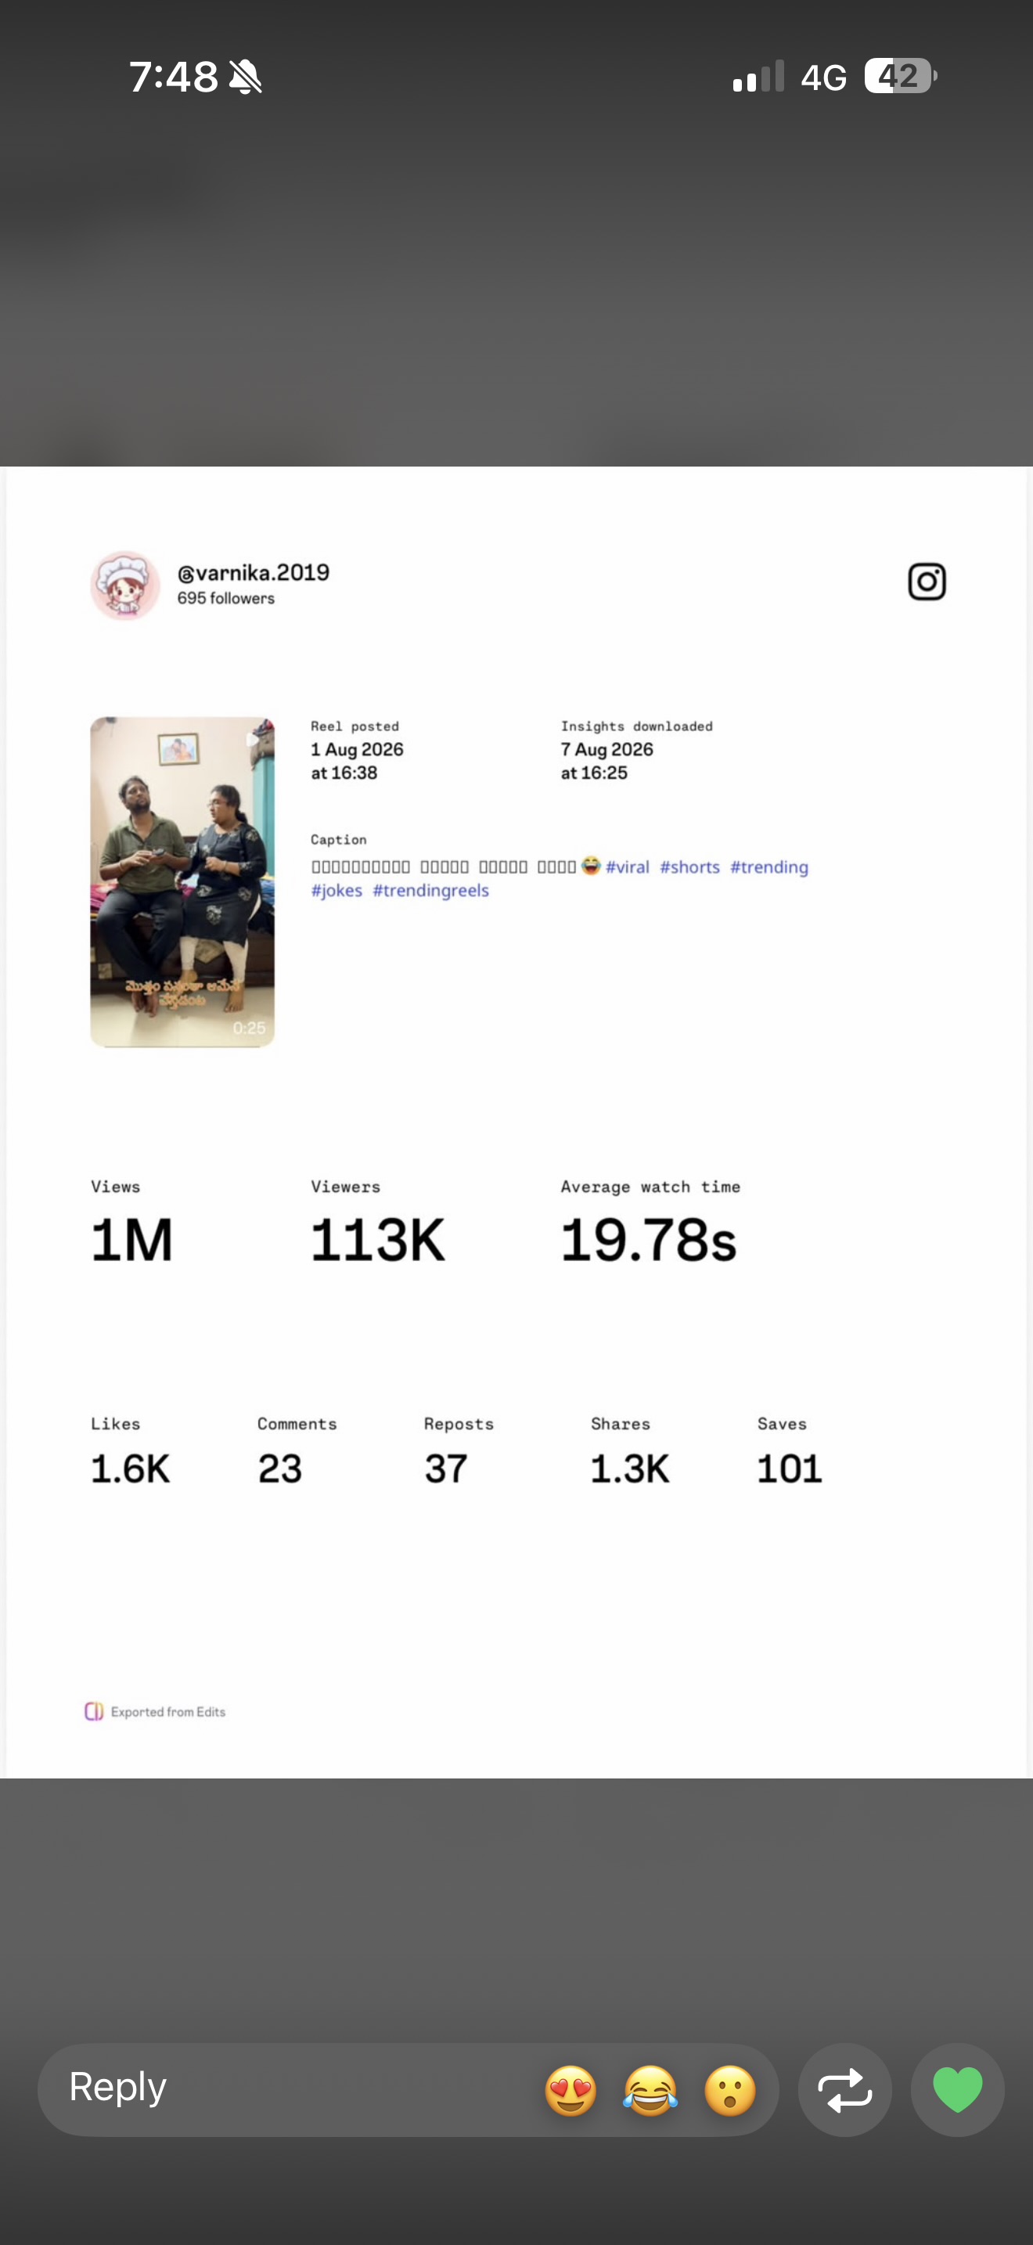This screenshot has height=2245, width=1033.
Task: Toggle the green heart like button
Action: pos(957,2091)
